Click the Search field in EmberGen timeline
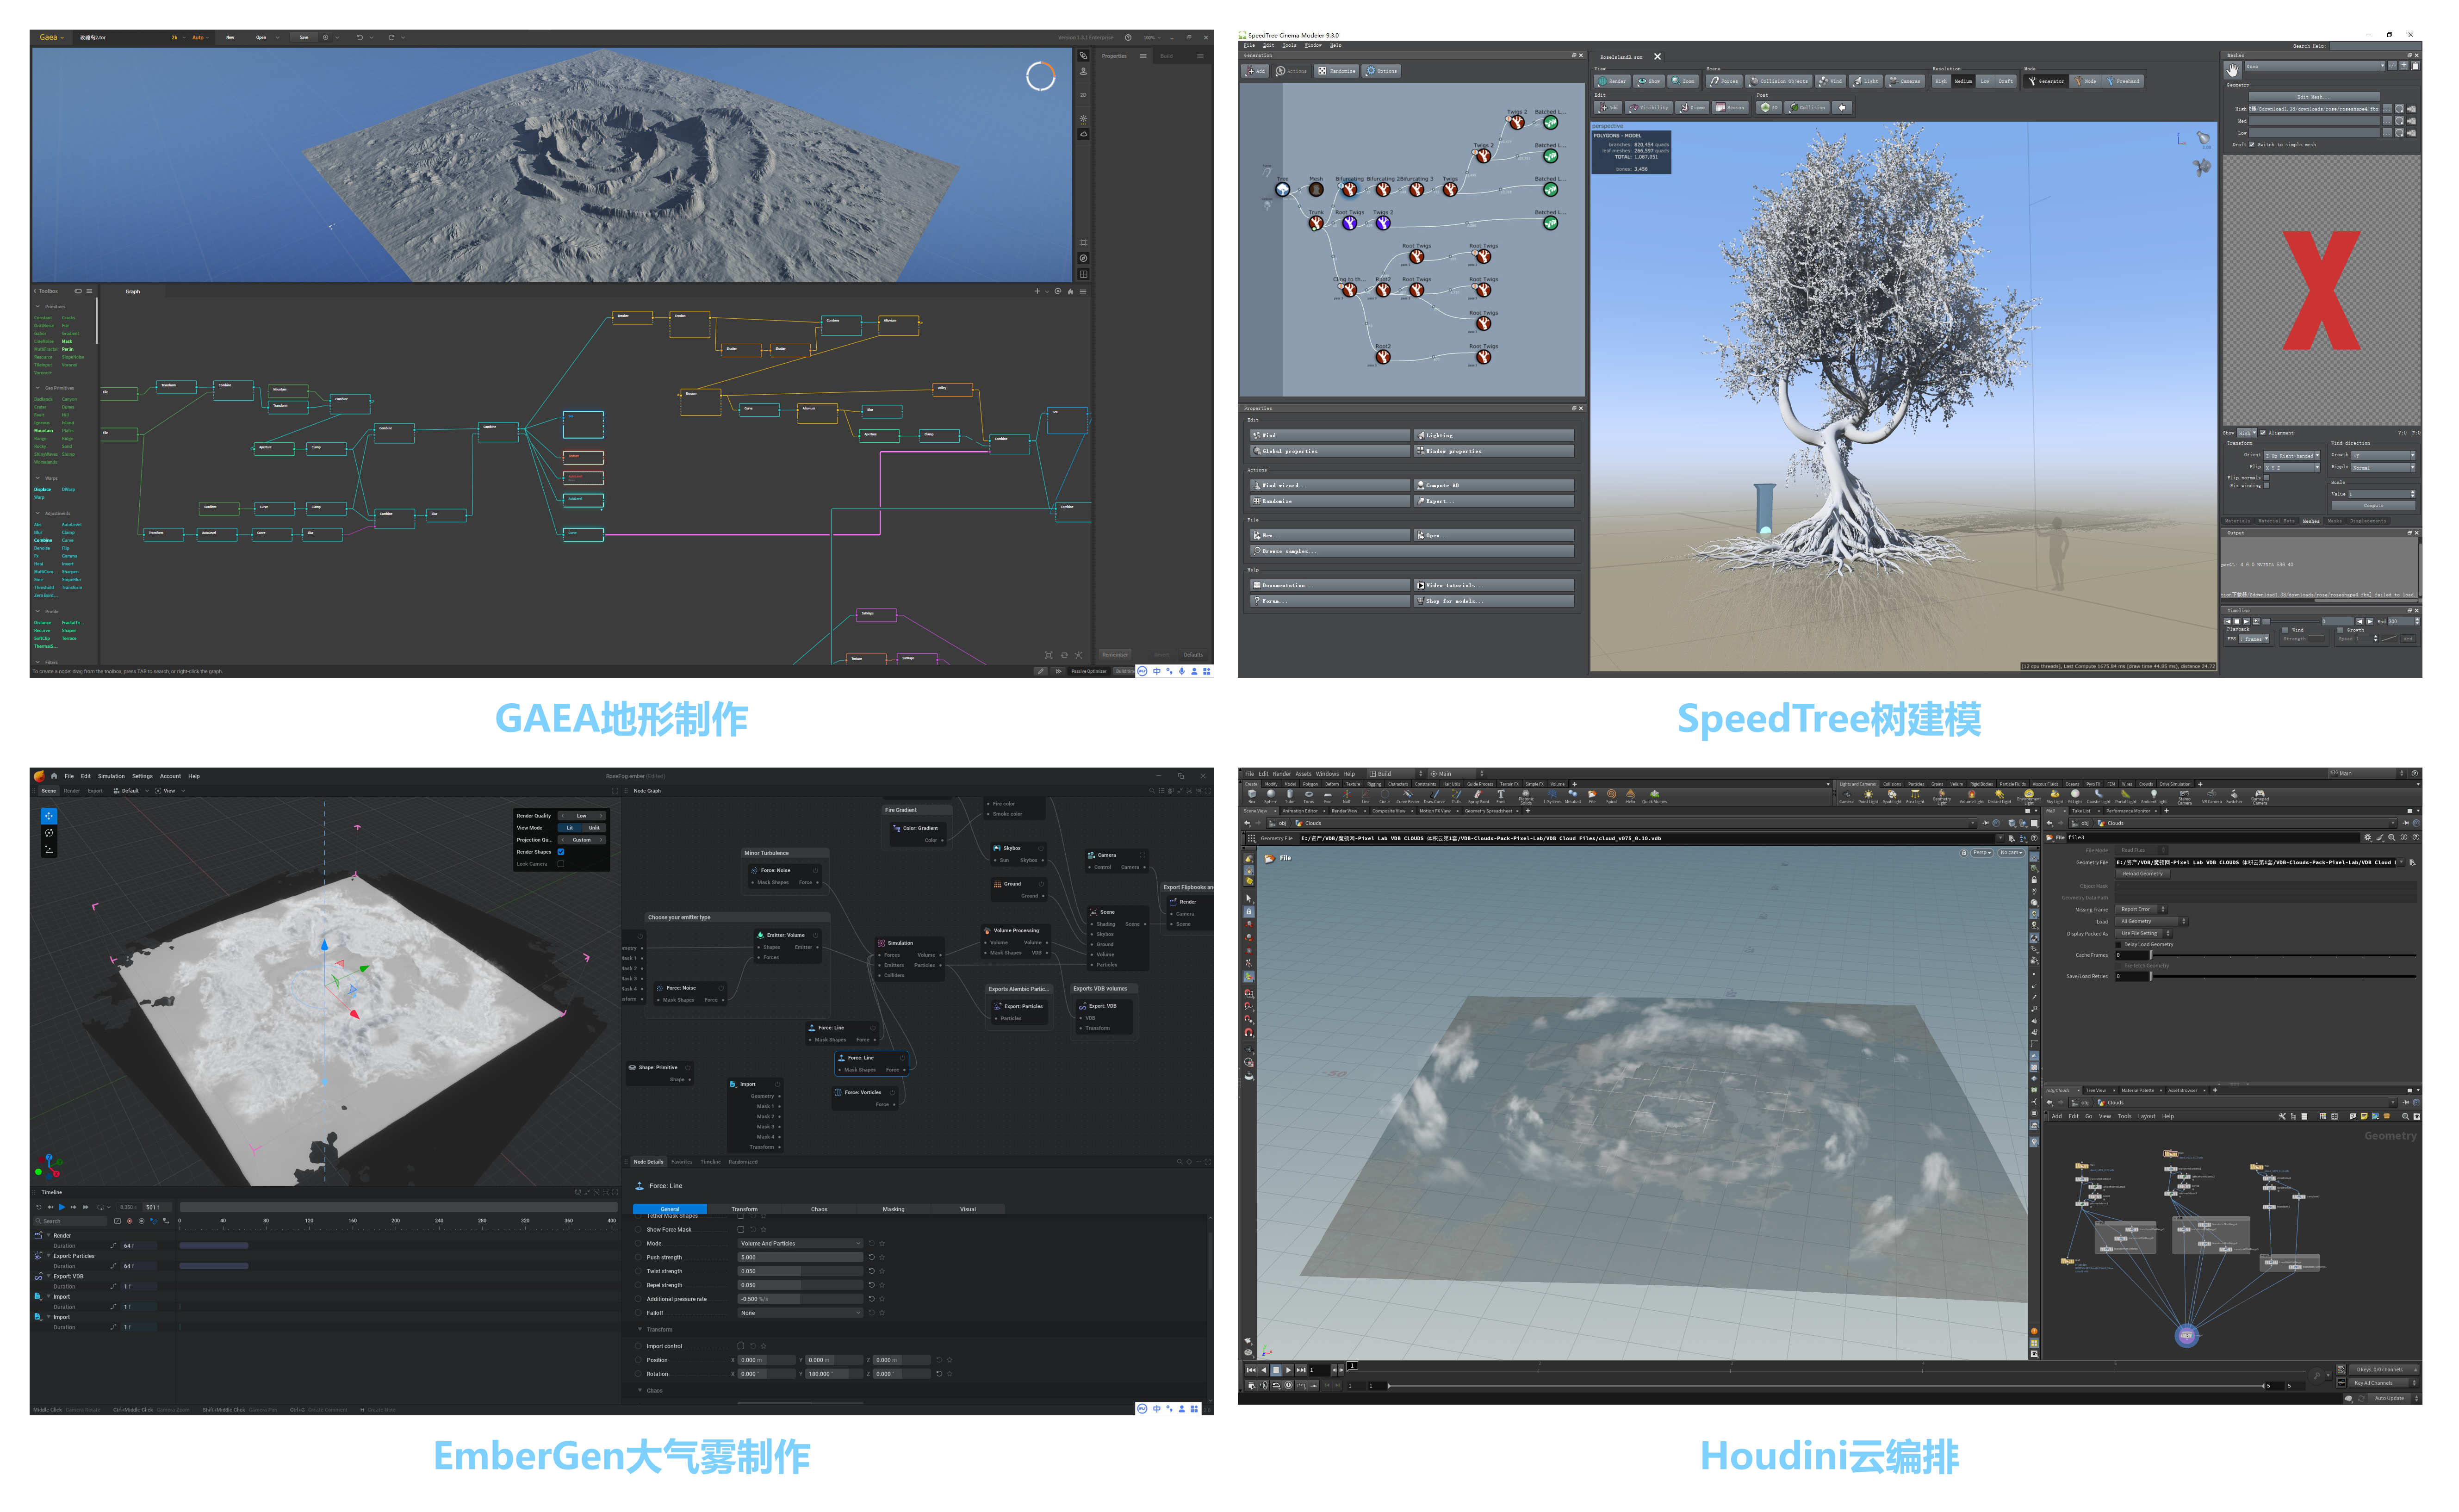 click(x=71, y=1221)
